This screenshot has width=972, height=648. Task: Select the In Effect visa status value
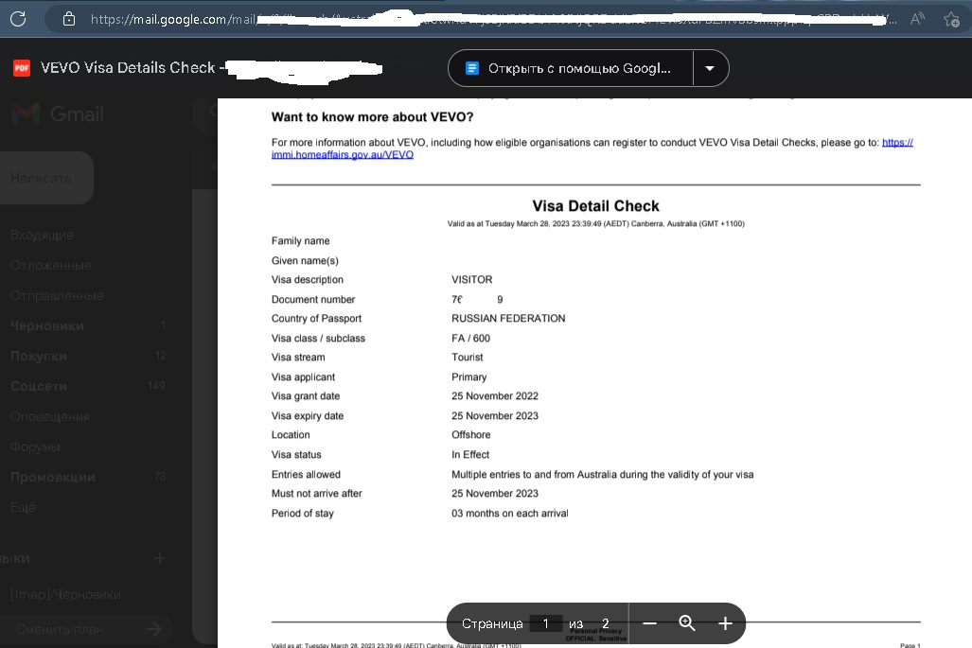point(469,455)
